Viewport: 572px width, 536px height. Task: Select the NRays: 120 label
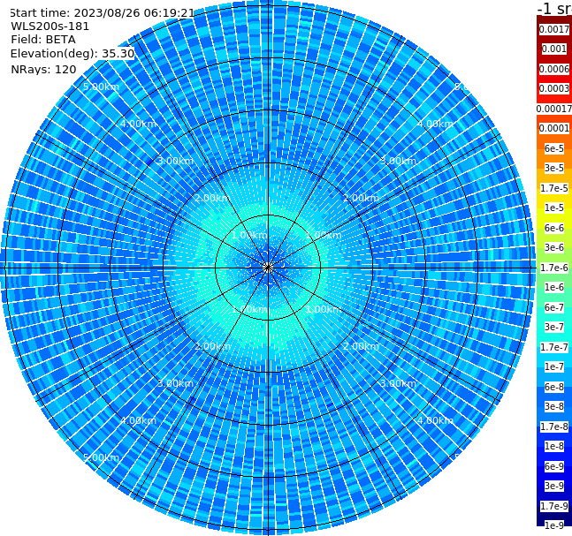[x=43, y=69]
